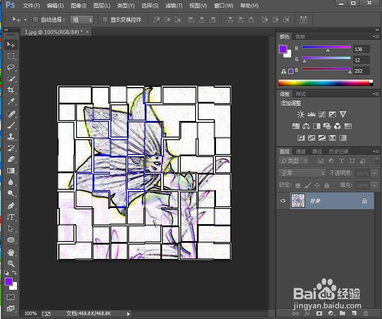The width and height of the screenshot is (382, 319).
Task: Select the Crop tool
Action: (x=11, y=90)
